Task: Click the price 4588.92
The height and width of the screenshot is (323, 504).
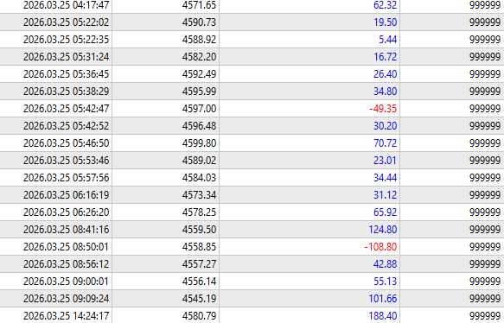Action: [200, 40]
